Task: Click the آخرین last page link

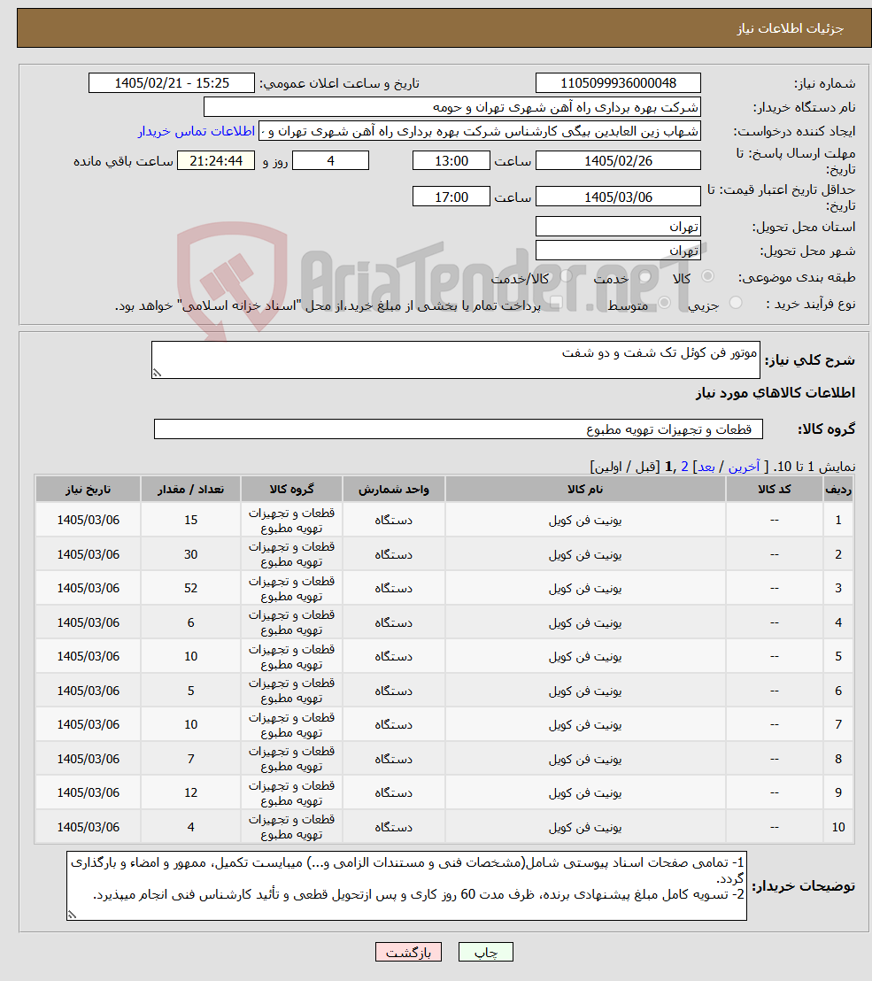Action: [744, 467]
